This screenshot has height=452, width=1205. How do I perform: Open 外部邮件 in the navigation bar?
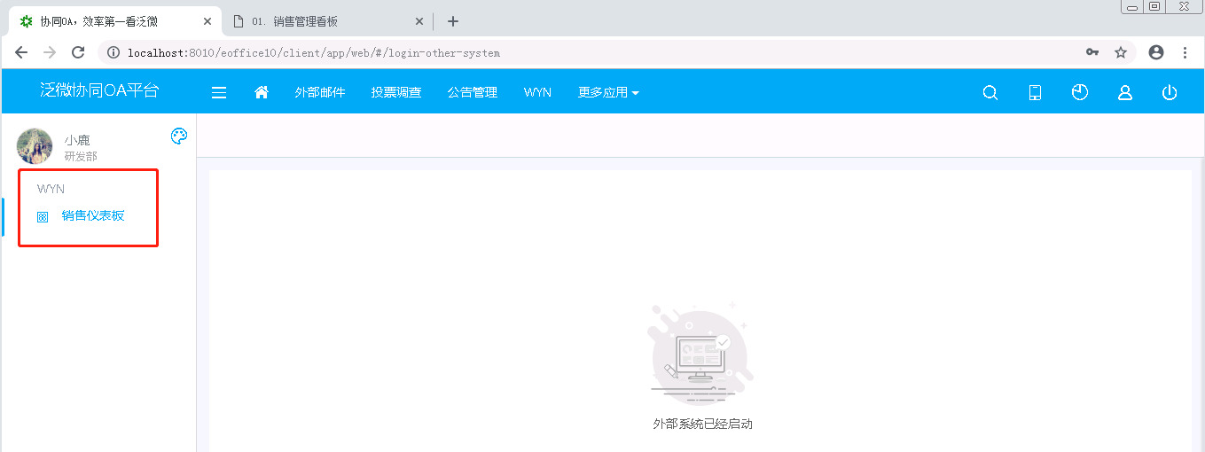click(x=319, y=92)
